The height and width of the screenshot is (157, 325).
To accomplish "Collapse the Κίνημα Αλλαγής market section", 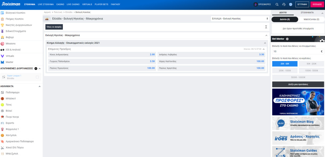I will [264, 43].
